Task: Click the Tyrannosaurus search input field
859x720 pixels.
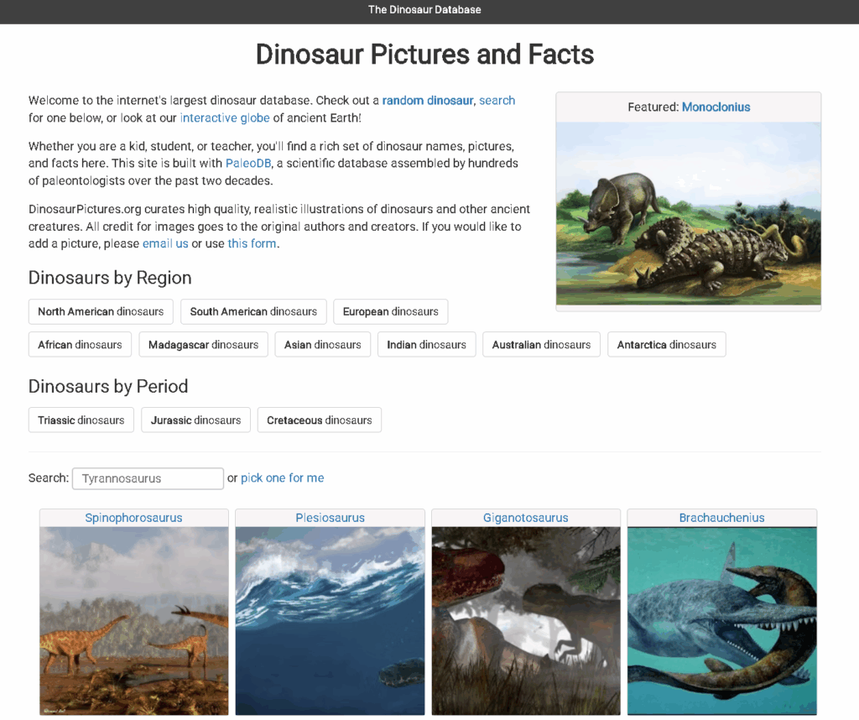Action: 148,478
